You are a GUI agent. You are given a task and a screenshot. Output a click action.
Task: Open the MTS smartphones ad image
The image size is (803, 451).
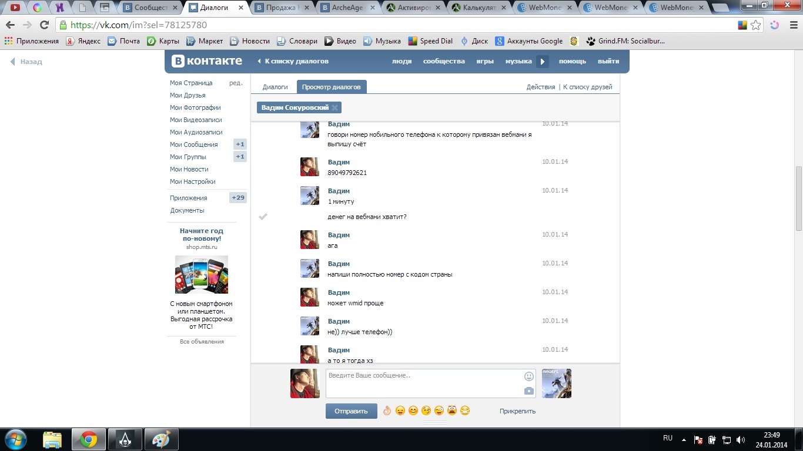pyautogui.click(x=202, y=275)
